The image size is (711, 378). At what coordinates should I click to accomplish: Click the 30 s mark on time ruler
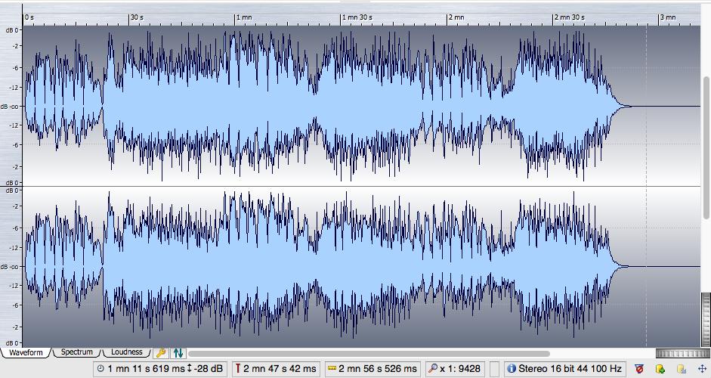tap(136, 17)
